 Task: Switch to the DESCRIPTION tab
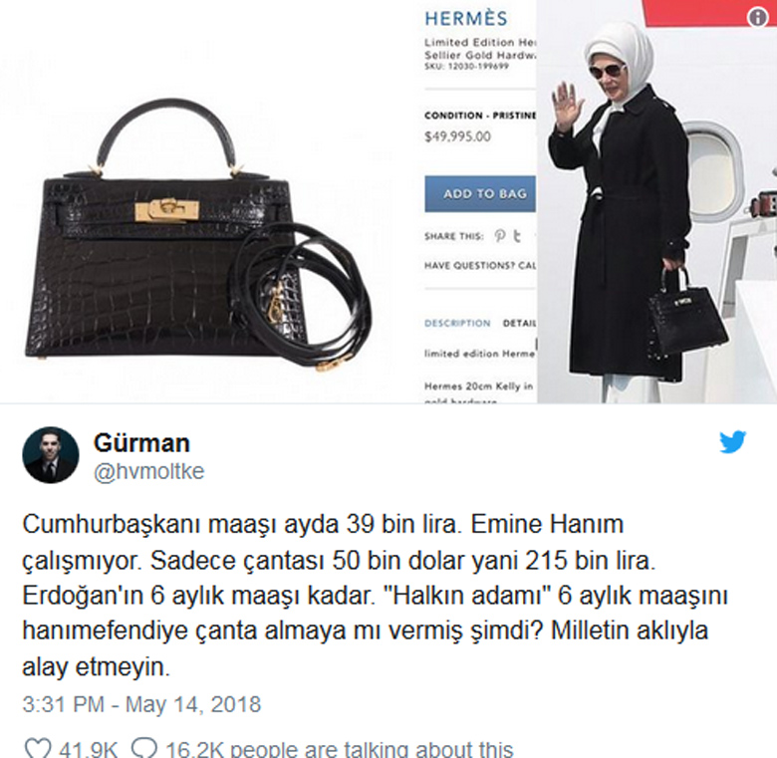[457, 323]
